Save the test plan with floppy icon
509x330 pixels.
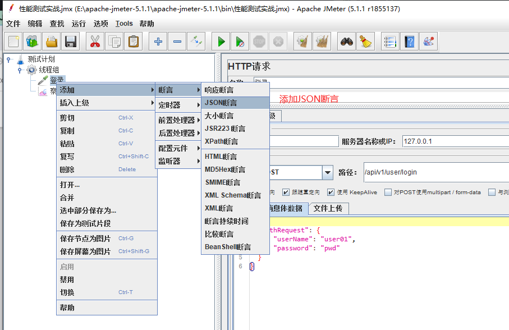click(71, 42)
